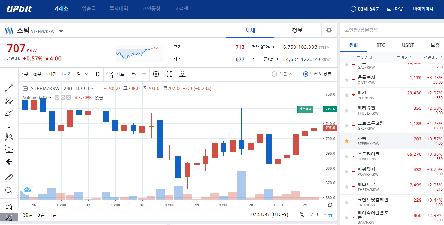444x225 pixels.
Task: Collapse the drawing toolbar with side arrow
Action: point(17,196)
